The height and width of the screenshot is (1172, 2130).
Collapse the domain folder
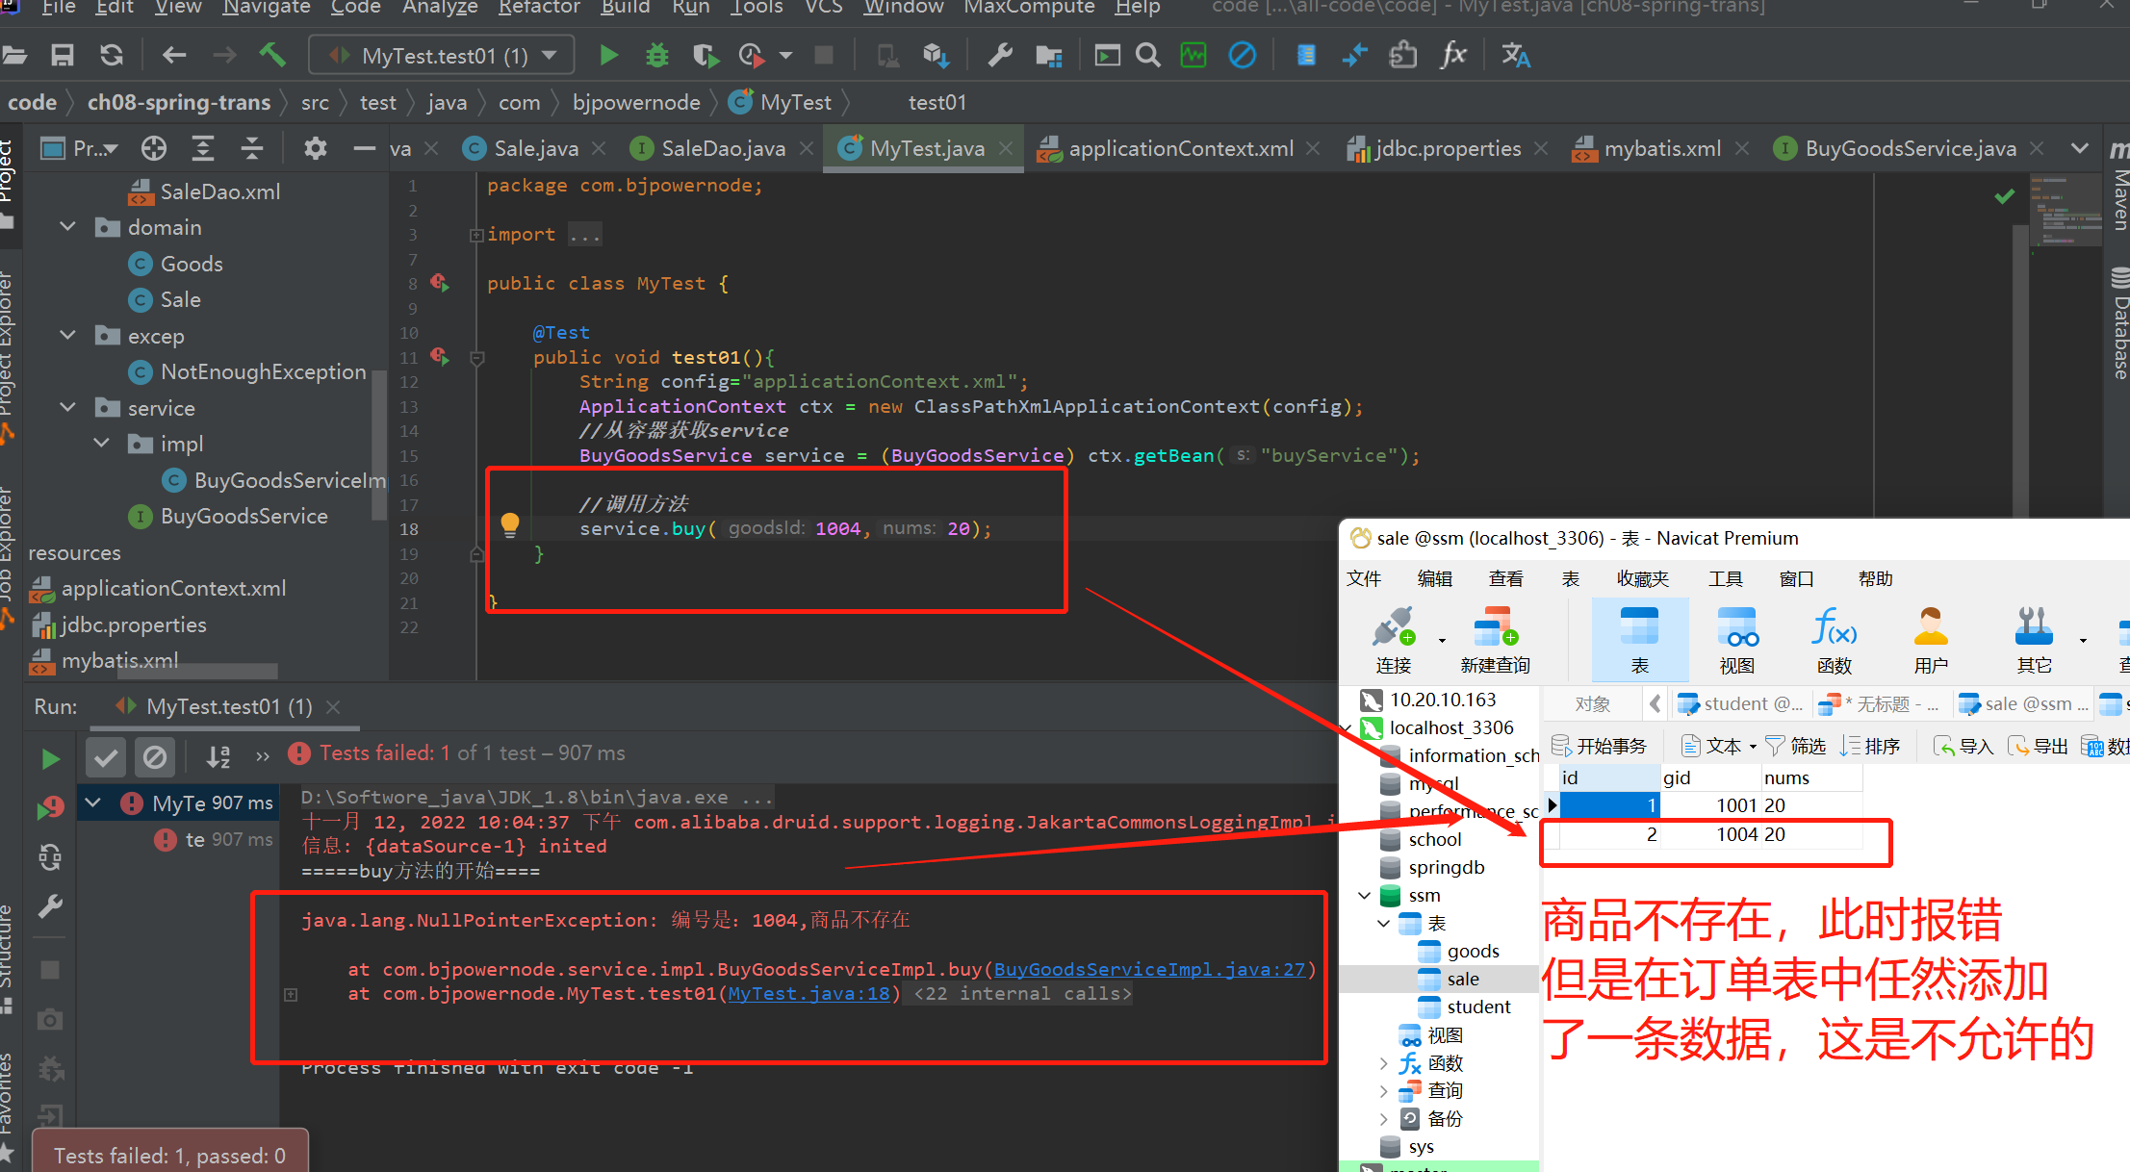(x=67, y=227)
